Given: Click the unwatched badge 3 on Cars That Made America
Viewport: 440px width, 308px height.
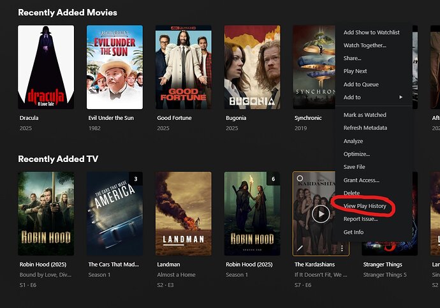Looking at the screenshot, I should pos(136,179).
